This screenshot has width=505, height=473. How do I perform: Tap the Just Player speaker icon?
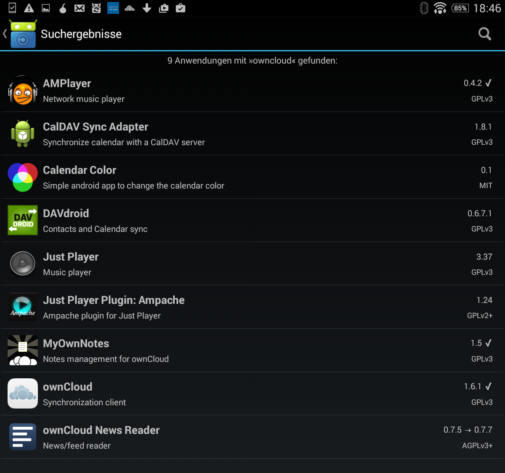click(x=23, y=264)
